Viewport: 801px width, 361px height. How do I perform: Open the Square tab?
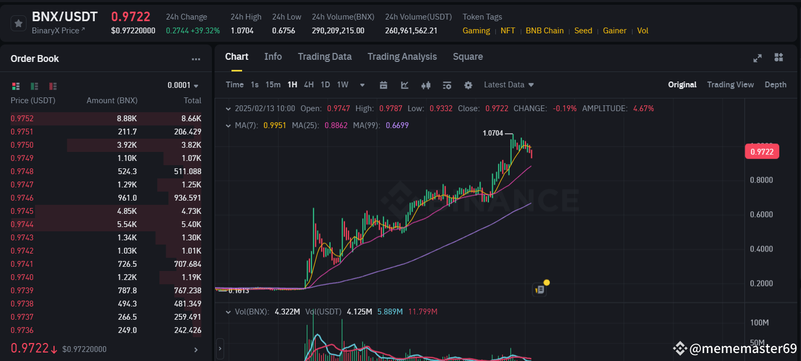tap(468, 57)
